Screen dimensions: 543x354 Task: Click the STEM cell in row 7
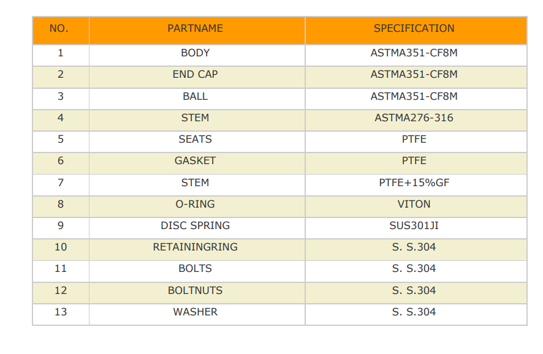click(x=197, y=185)
